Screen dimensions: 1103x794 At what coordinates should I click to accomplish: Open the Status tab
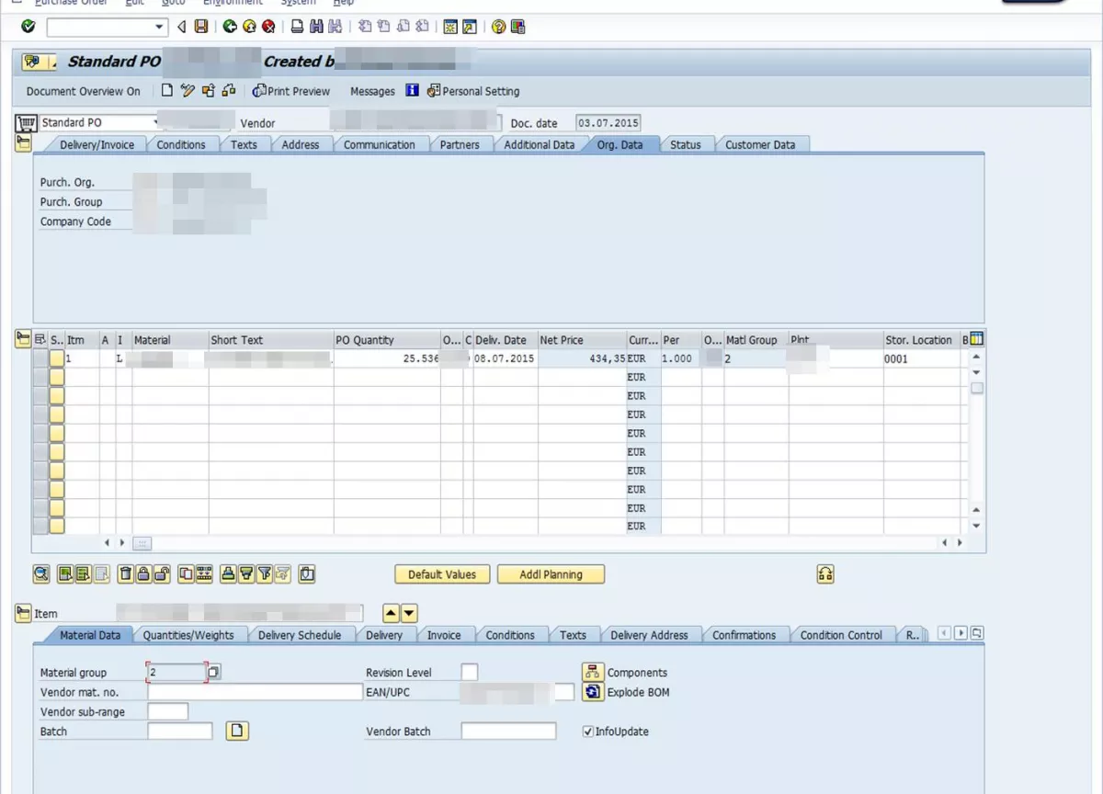[686, 144]
